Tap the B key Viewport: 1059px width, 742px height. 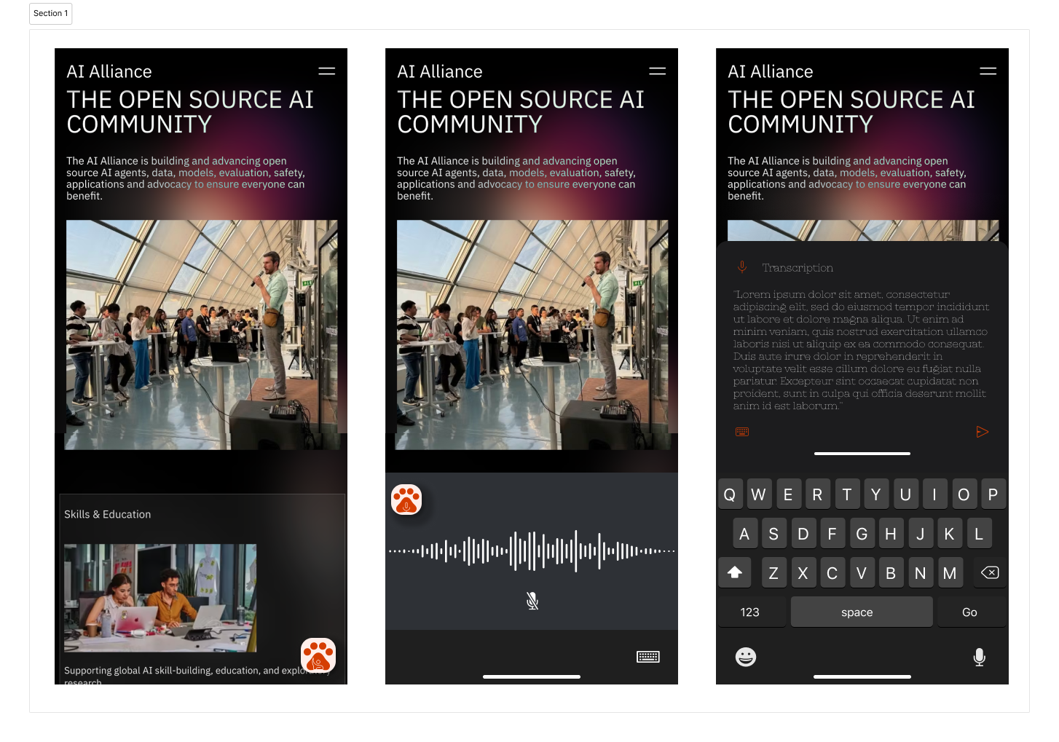coord(891,573)
